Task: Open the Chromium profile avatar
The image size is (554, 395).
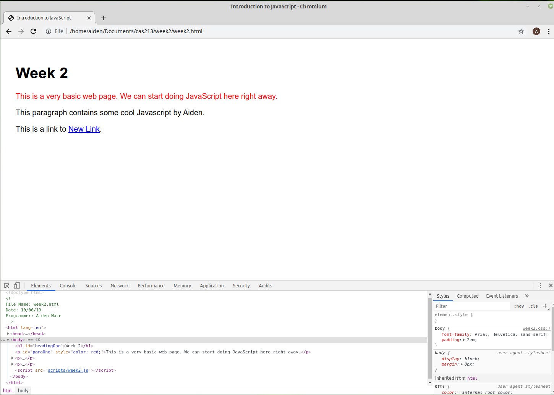Action: coord(536,31)
